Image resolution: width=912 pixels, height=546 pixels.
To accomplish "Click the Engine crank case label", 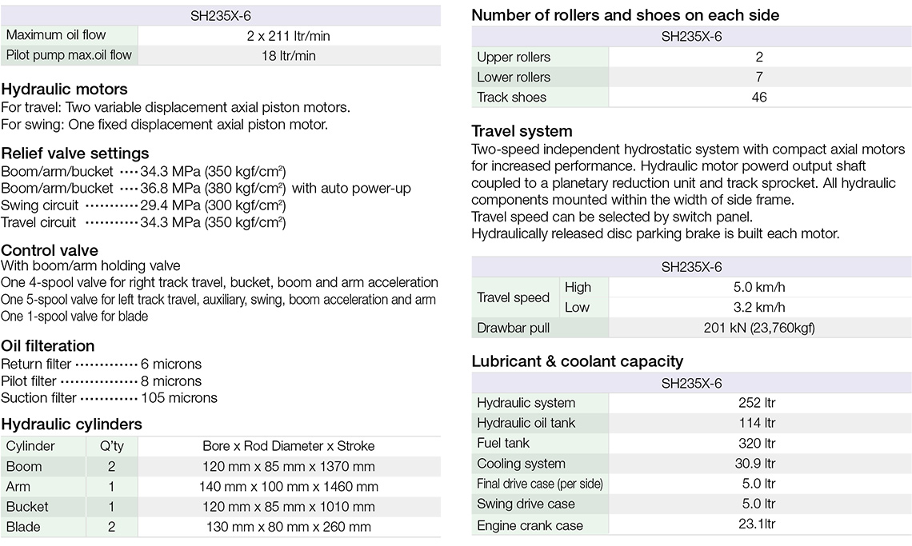I will coord(530,525).
